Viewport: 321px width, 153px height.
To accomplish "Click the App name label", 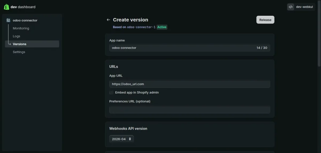I will coord(117,40).
